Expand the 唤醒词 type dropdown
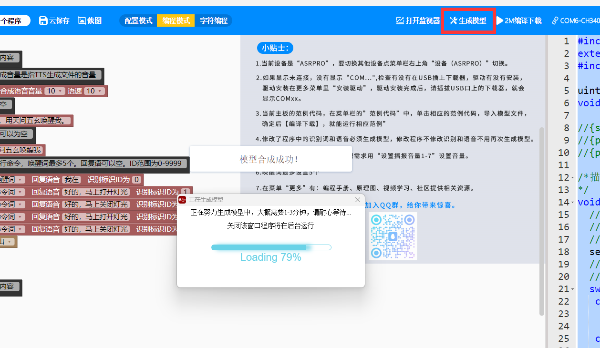This screenshot has height=348, width=600. coord(20,180)
